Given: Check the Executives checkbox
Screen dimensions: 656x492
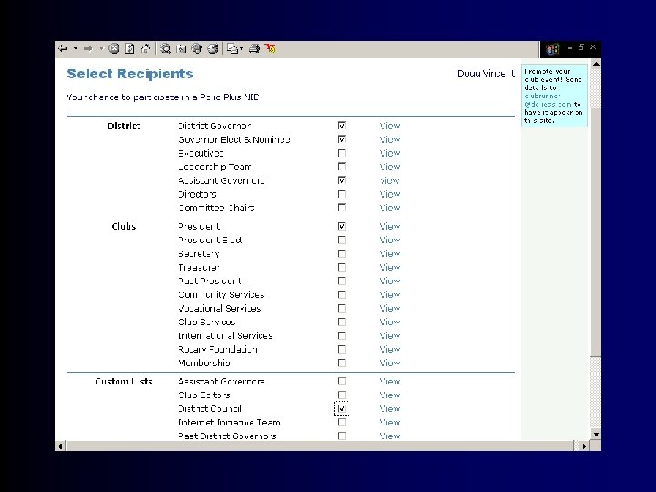Looking at the screenshot, I should tap(342, 153).
